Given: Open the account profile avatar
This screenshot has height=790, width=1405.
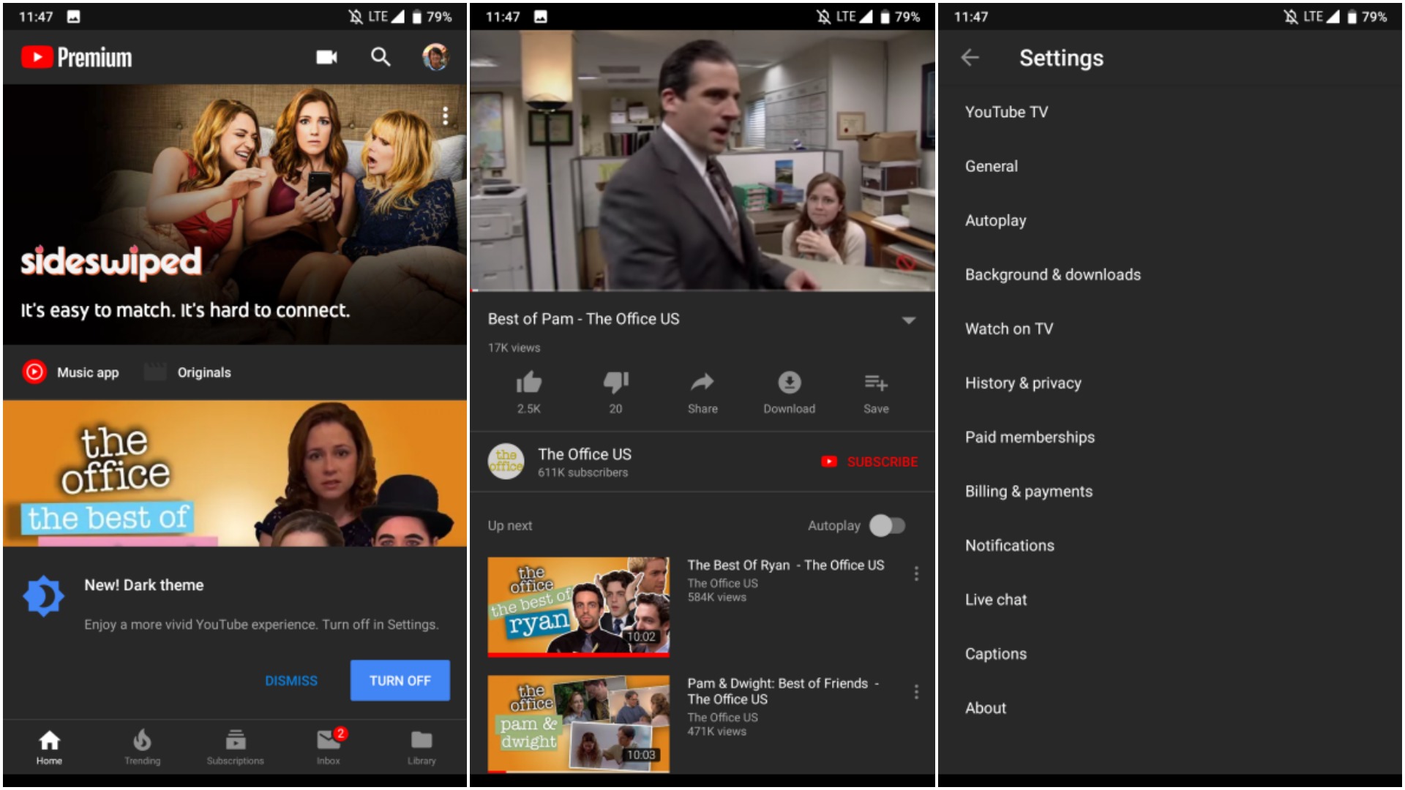Looking at the screenshot, I should (435, 57).
